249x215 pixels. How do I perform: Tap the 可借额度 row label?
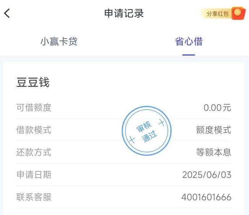click(x=34, y=107)
